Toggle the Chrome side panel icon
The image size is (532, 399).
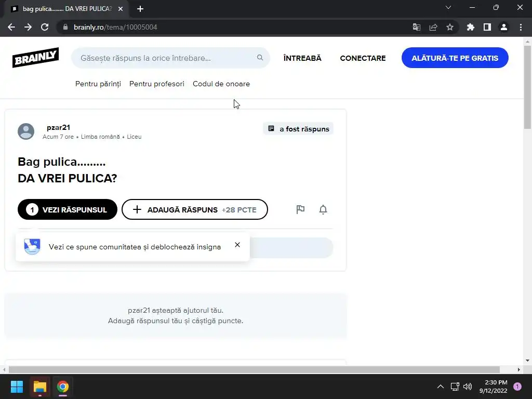click(x=487, y=27)
